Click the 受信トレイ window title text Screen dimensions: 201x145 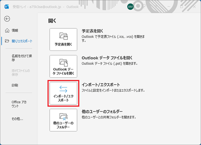(46, 7)
